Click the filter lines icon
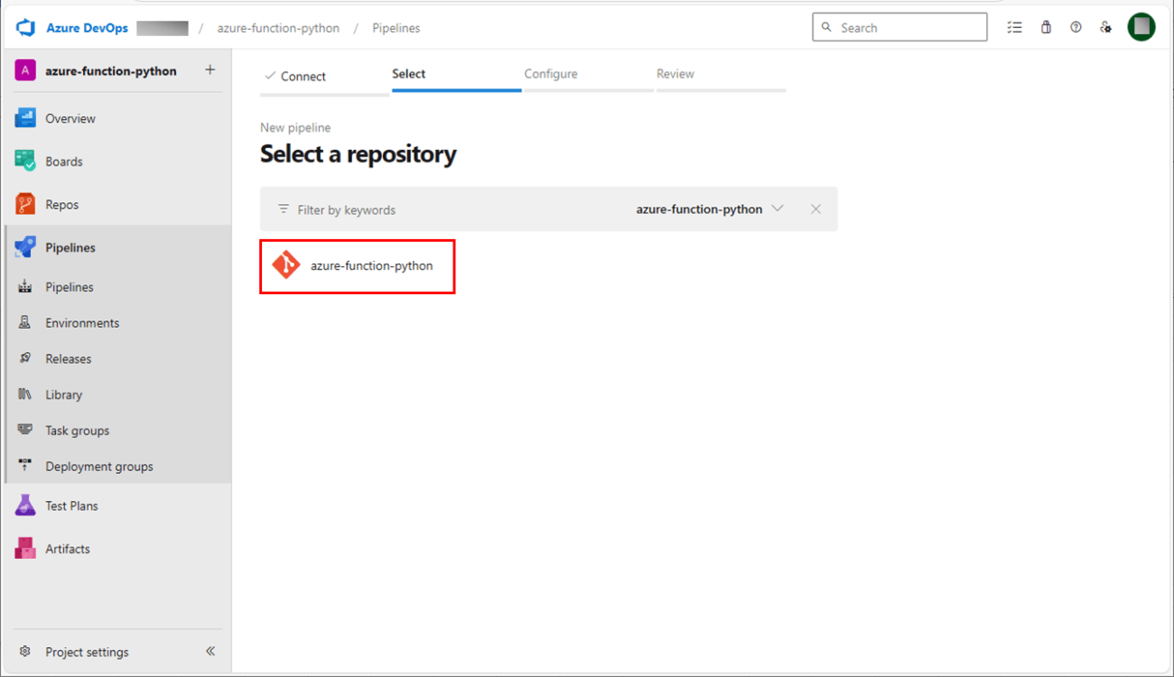 284,209
